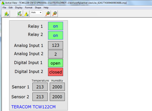Click the Active View window title text
Viewport: 152px width, 111px height.
pos(66,3)
